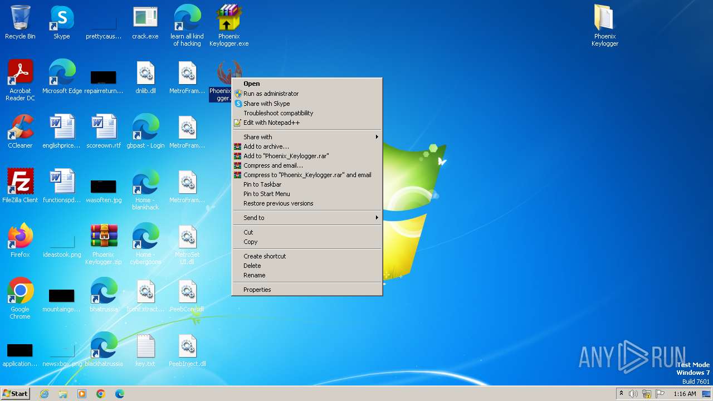Select the blackhatrussia Edge shortcut
Screen dimensions: 713x401
(x=104, y=350)
